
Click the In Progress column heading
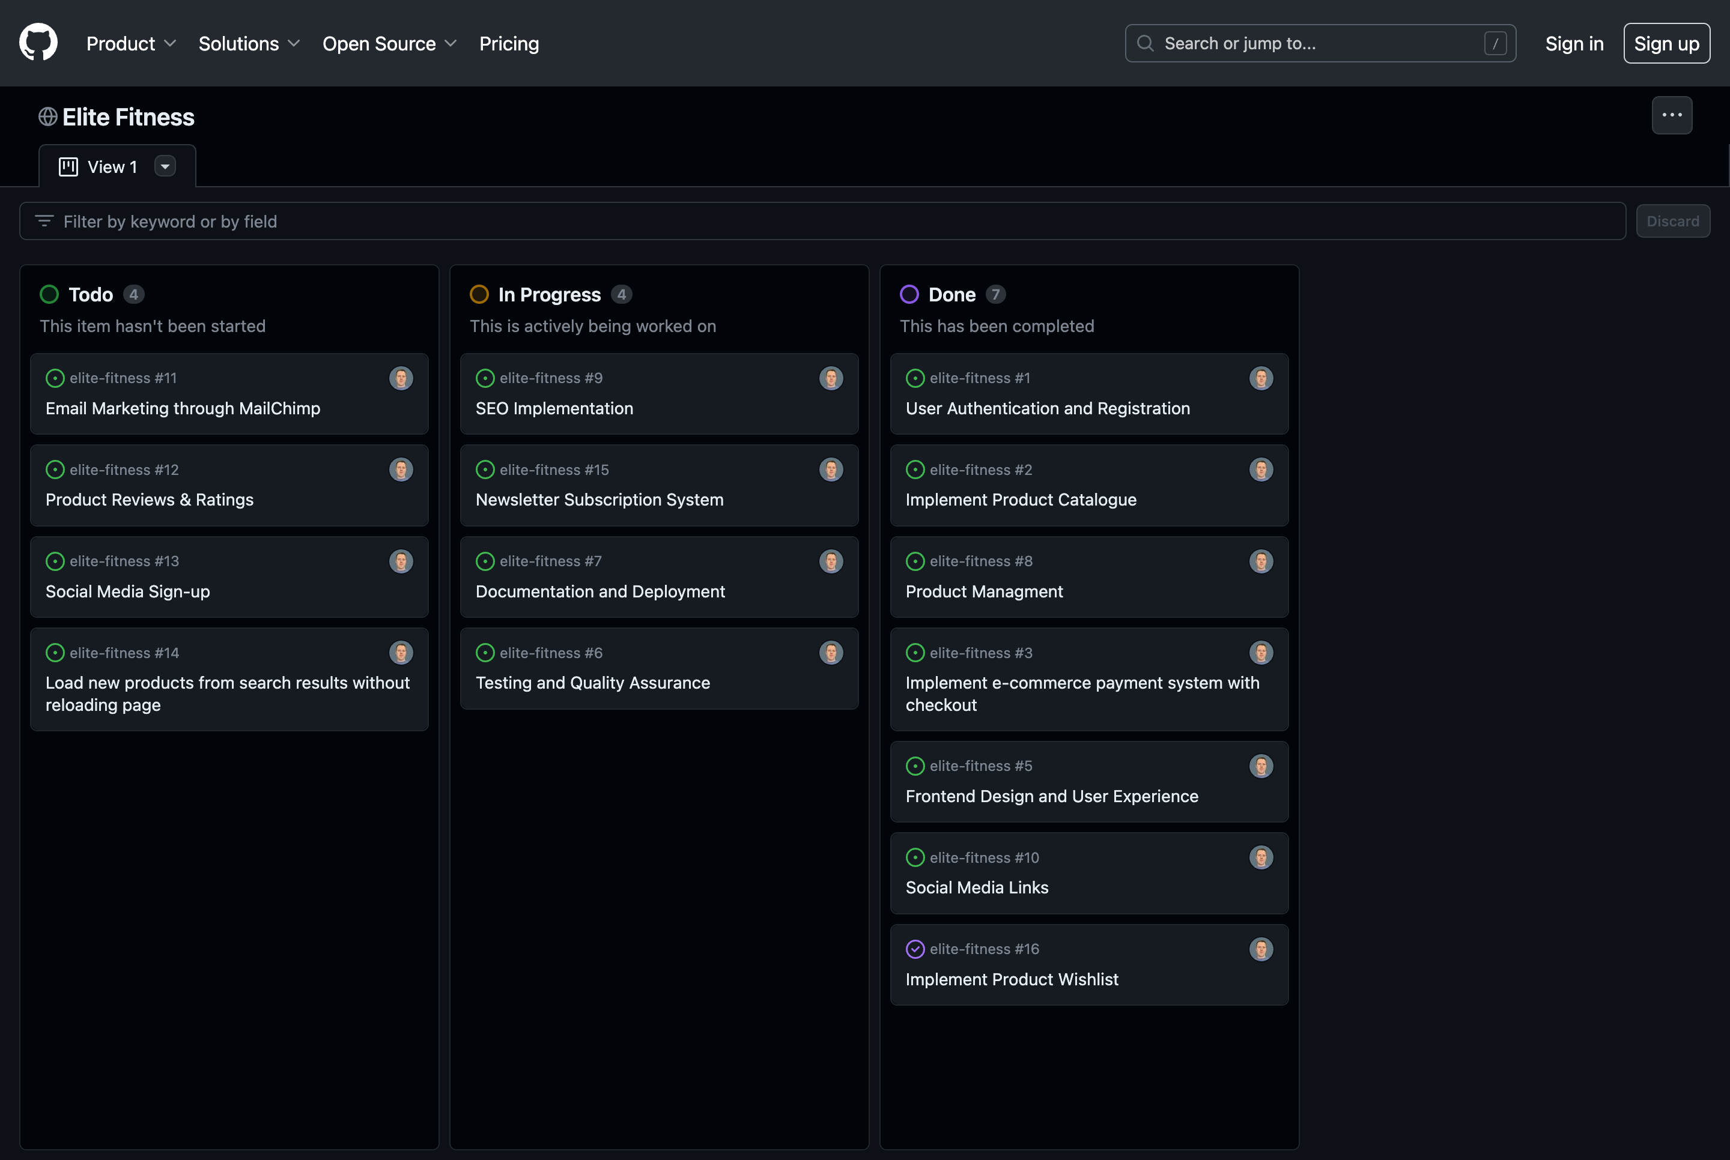pyautogui.click(x=550, y=294)
